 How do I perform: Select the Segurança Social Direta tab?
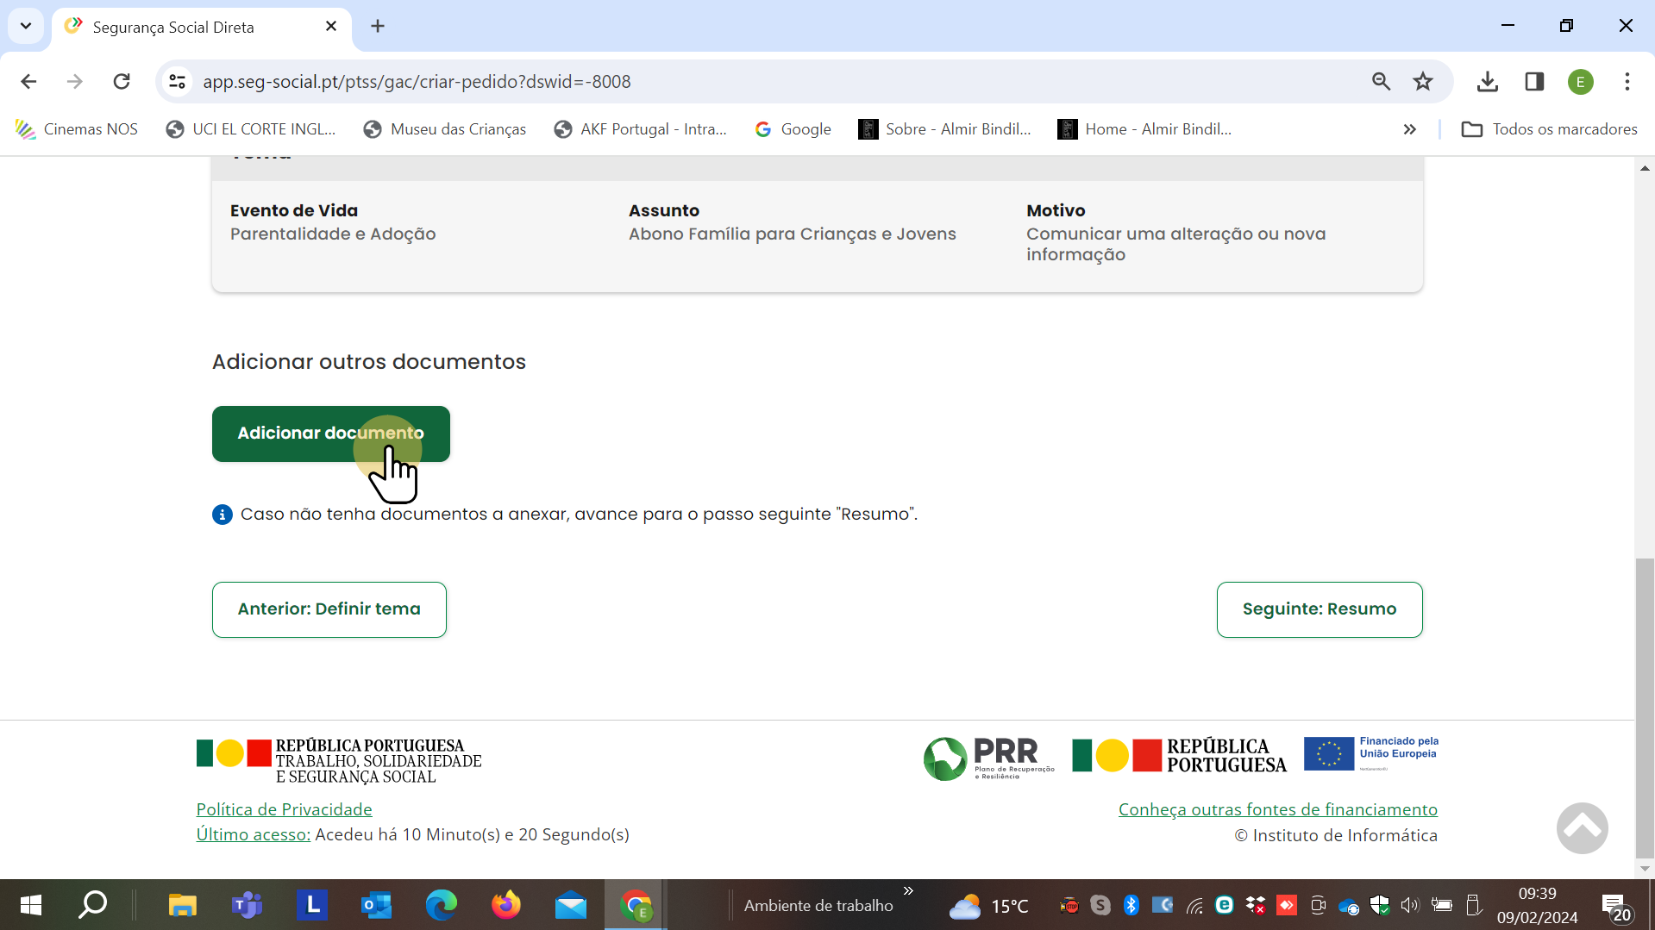[190, 27]
